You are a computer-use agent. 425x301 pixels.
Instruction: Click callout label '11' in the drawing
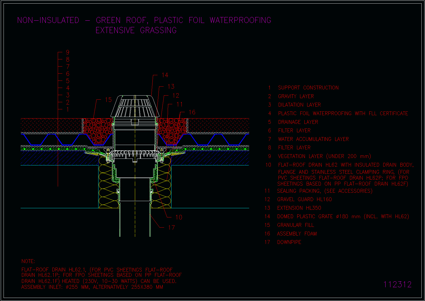[180, 104]
